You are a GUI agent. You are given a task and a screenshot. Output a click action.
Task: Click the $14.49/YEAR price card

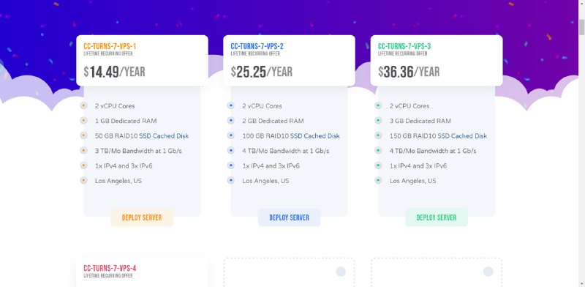coord(142,61)
